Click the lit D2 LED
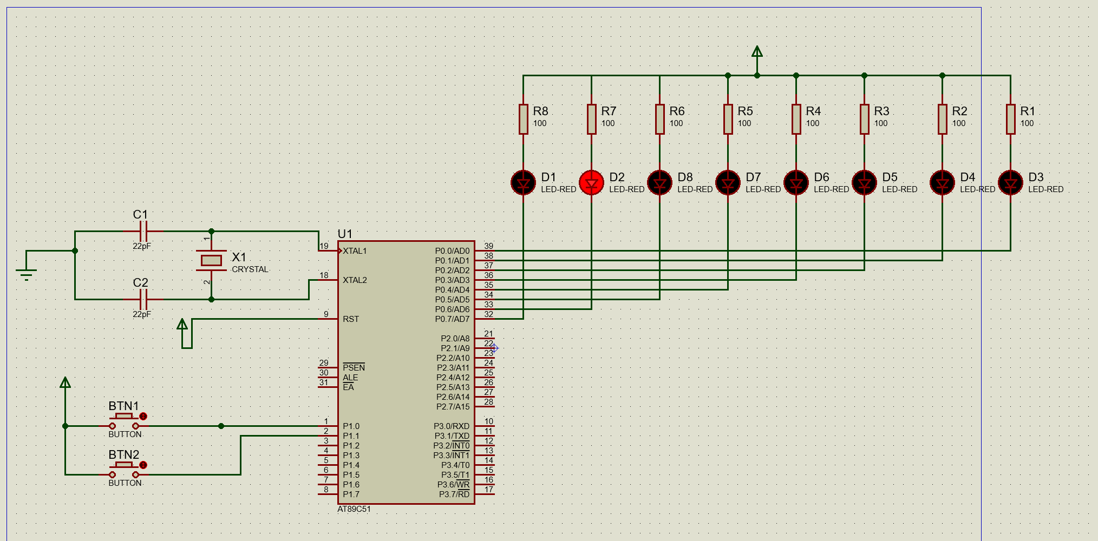Image resolution: width=1098 pixels, height=541 pixels. (x=591, y=183)
